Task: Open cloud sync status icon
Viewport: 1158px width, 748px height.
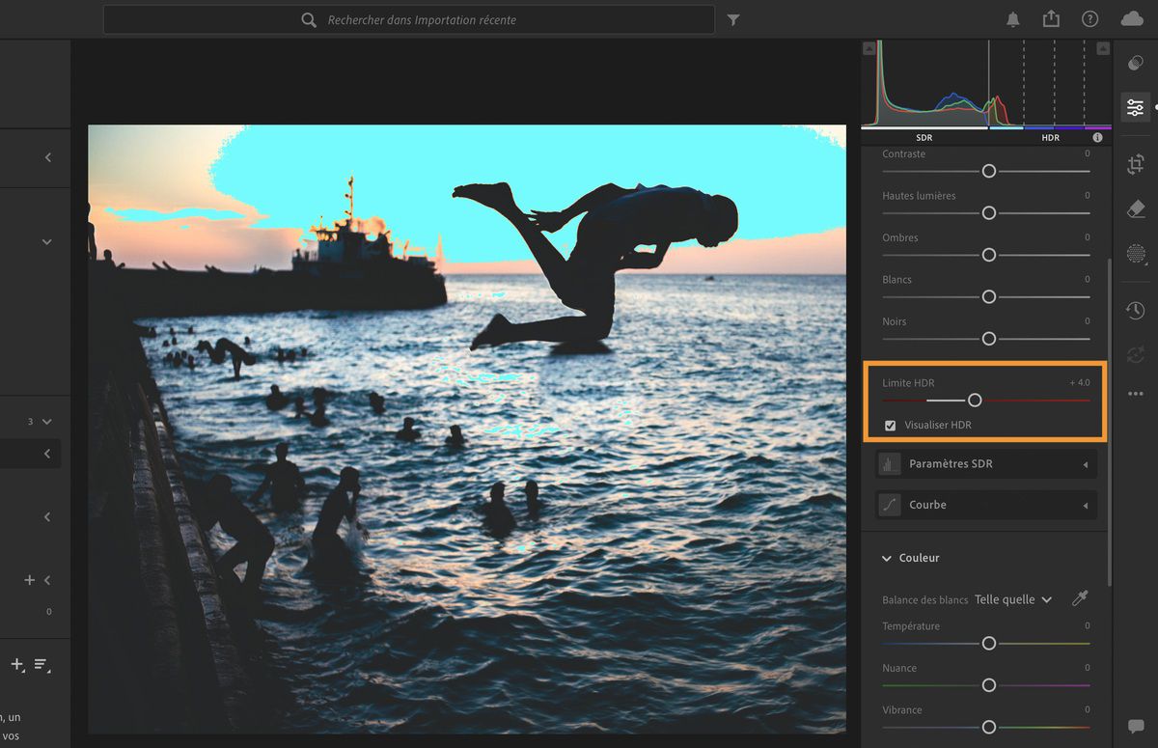Action: coord(1132,19)
